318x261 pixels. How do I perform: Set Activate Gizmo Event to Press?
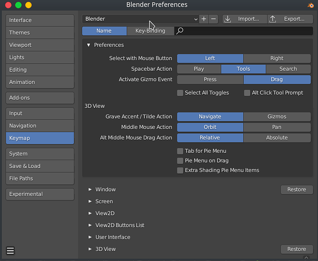coord(210,79)
